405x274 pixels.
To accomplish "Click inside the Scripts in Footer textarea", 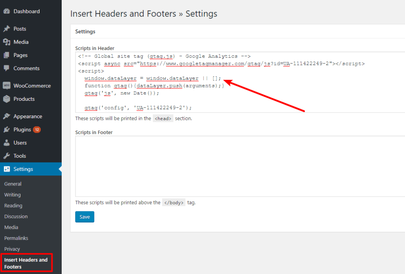I will [x=240, y=166].
